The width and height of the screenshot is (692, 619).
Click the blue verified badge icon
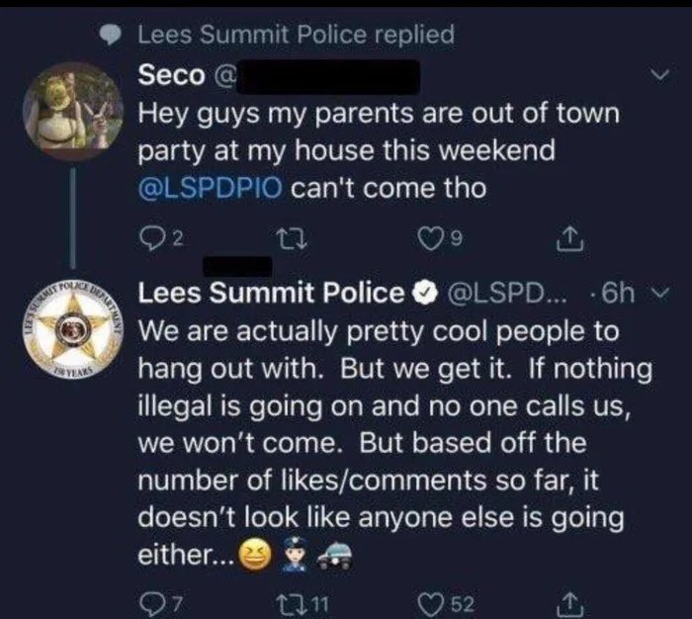click(x=425, y=294)
